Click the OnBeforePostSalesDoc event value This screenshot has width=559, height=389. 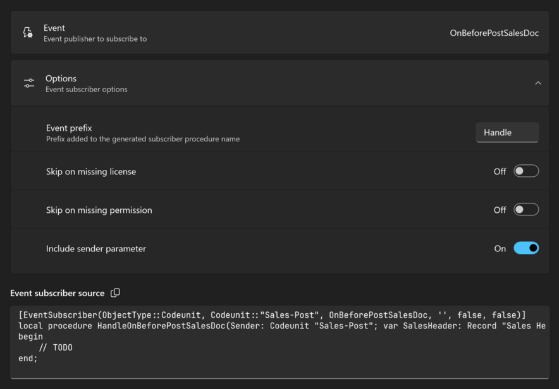point(494,33)
